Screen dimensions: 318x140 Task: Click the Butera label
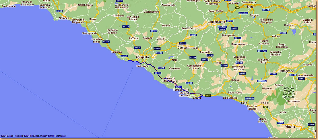point(235,80)
